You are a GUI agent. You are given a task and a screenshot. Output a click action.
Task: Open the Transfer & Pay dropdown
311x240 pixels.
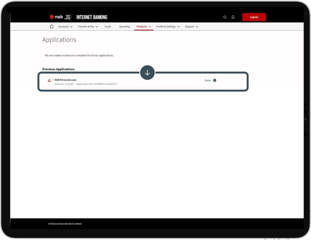click(x=88, y=27)
